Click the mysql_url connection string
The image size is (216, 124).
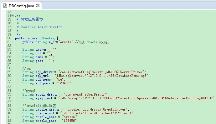pyautogui.click(x=136, y=98)
